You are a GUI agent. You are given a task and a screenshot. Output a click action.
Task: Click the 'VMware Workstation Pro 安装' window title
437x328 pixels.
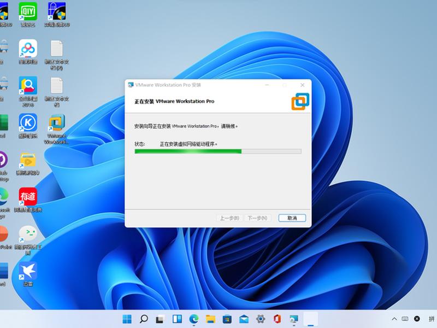[x=168, y=85]
